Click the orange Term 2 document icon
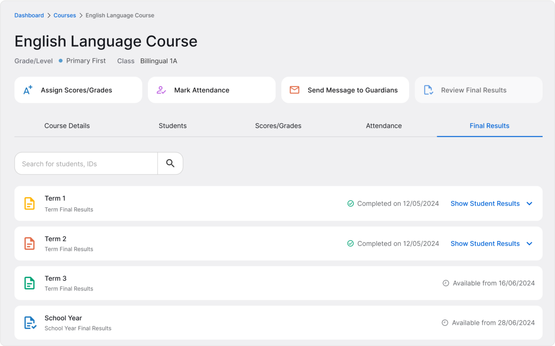Screen dimensions: 555x346 tap(30, 243)
